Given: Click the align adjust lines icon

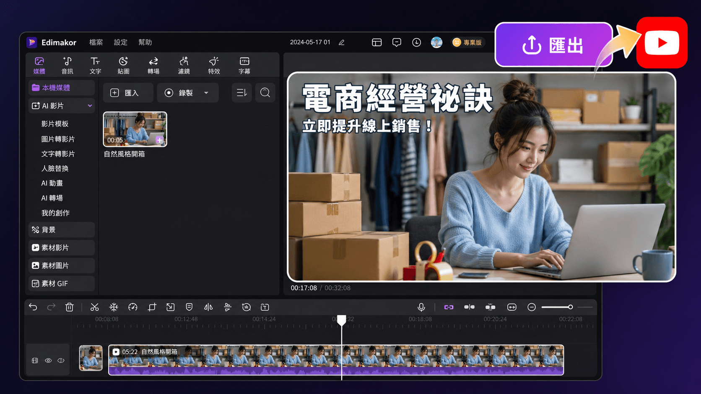Looking at the screenshot, I should (228, 307).
